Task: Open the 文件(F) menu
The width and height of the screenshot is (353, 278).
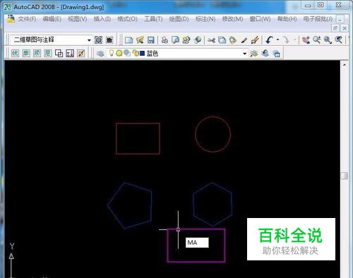Action: point(27,19)
